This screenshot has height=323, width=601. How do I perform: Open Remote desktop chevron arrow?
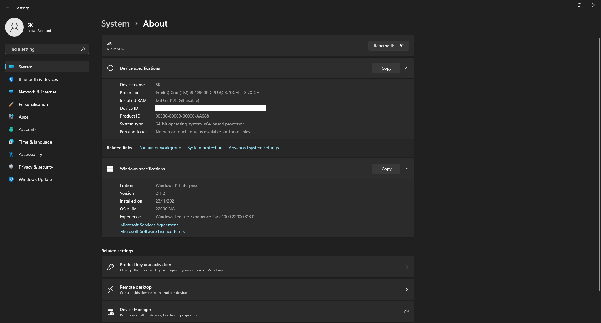pos(406,290)
